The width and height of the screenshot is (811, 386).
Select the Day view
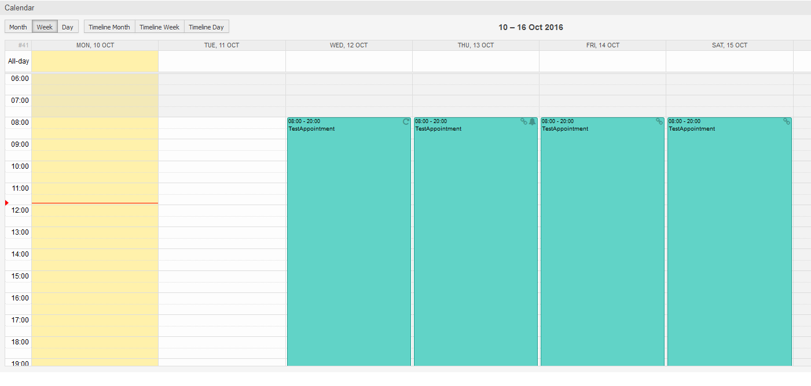67,27
